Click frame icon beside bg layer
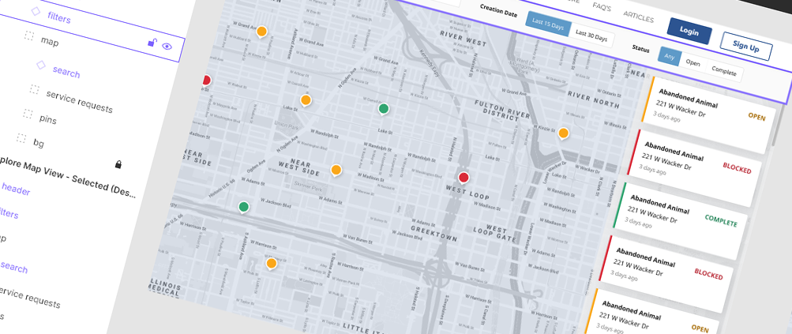The image size is (792, 334). 21,137
